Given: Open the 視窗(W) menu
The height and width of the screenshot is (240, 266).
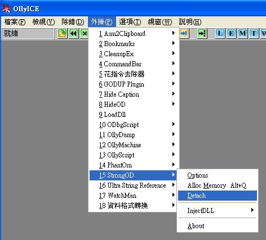Looking at the screenshot, I should click(159, 22).
